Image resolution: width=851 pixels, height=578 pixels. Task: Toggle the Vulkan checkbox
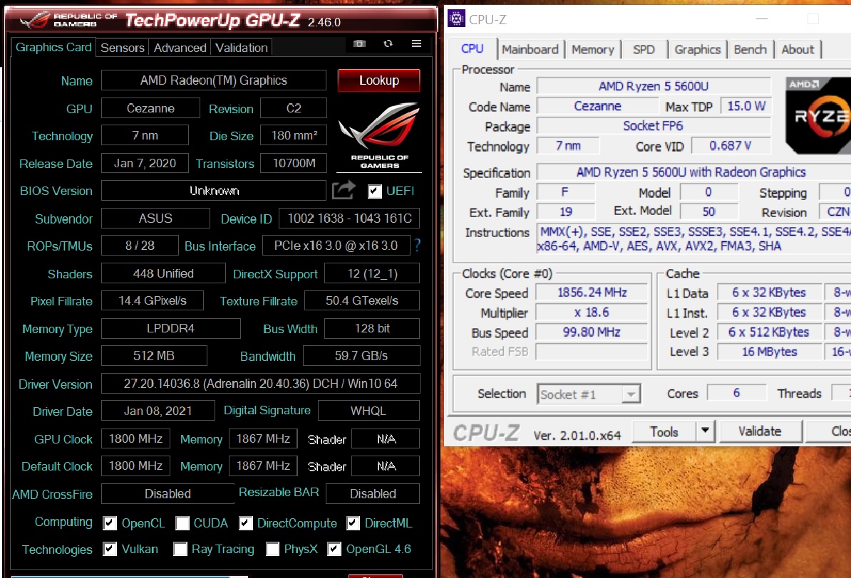point(110,550)
